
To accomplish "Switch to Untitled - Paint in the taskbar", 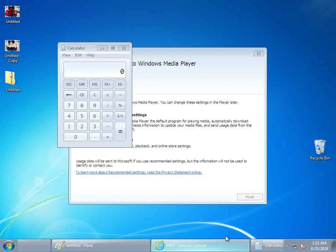I will (101, 245).
